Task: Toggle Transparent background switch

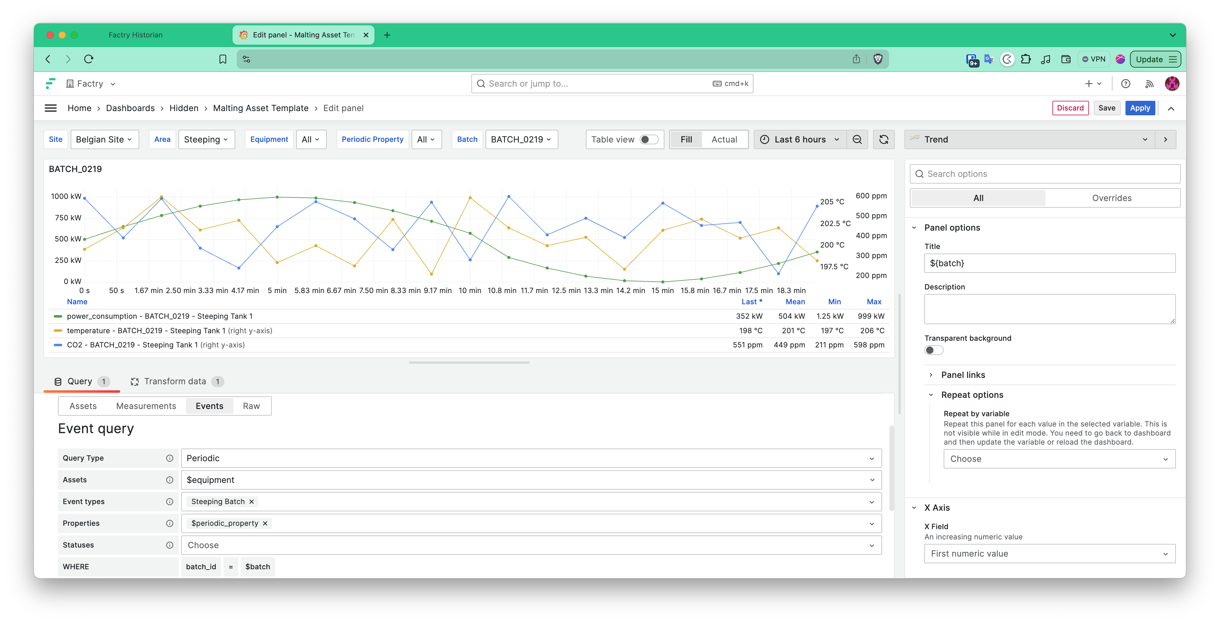Action: 933,350
